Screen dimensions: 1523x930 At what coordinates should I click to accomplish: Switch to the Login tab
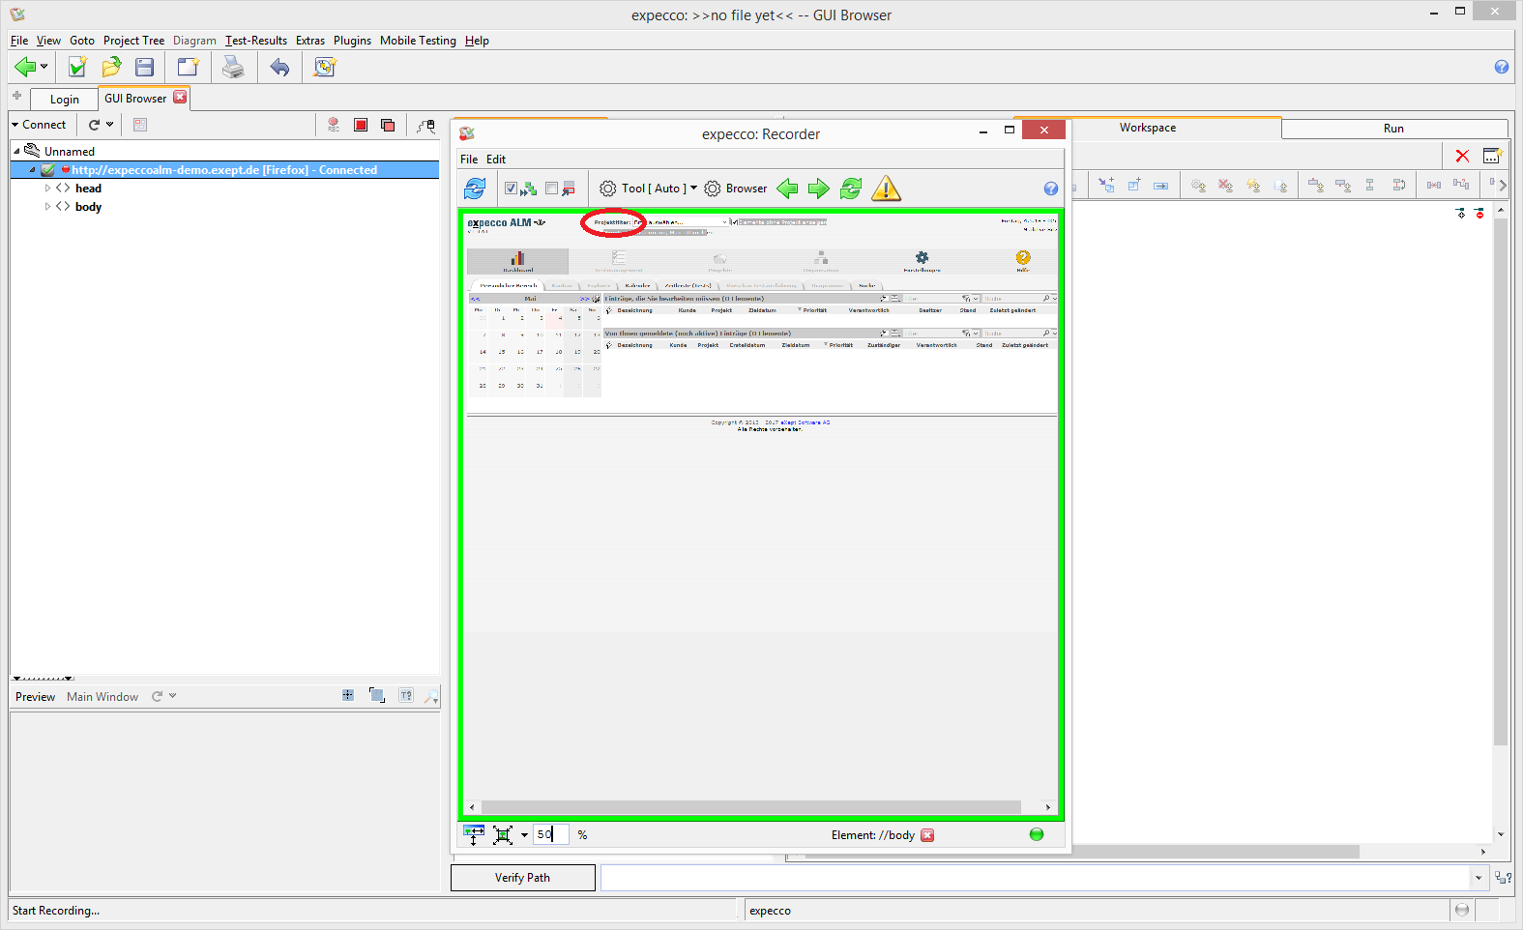(65, 100)
